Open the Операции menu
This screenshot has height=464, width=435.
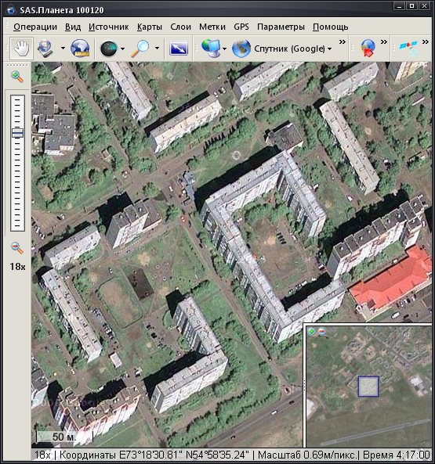click(x=35, y=27)
